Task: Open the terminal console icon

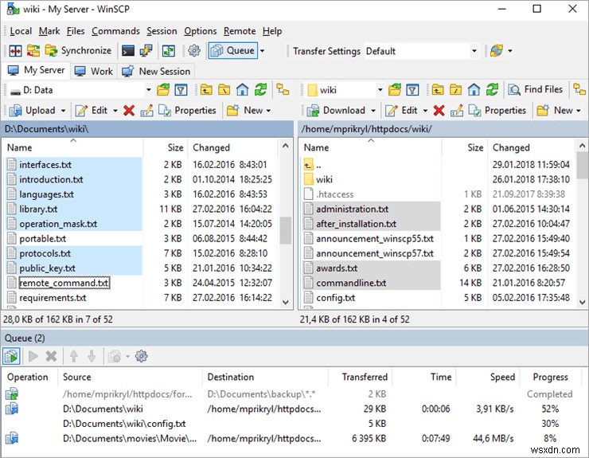Action: pos(128,51)
